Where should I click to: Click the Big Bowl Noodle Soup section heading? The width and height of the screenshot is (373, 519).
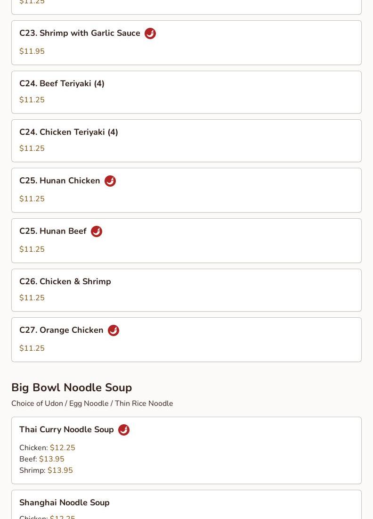72,387
